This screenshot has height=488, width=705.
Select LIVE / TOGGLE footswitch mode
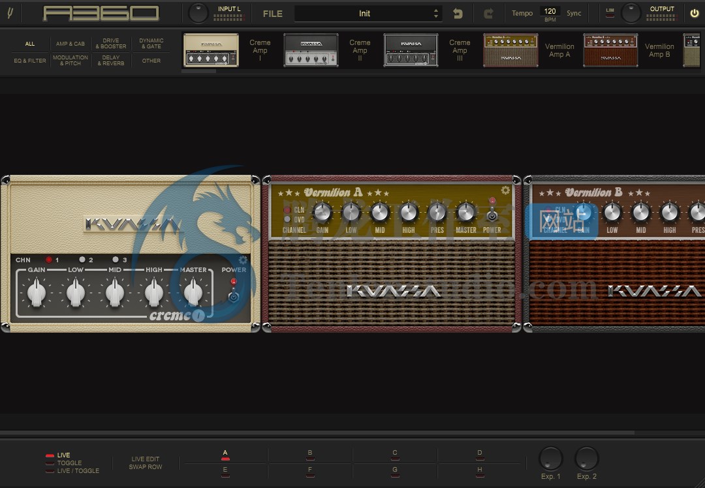(x=72, y=471)
